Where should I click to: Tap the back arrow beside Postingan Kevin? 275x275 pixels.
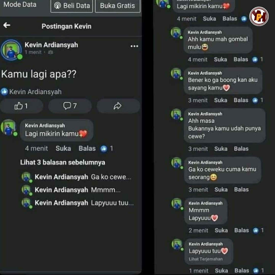point(7,25)
